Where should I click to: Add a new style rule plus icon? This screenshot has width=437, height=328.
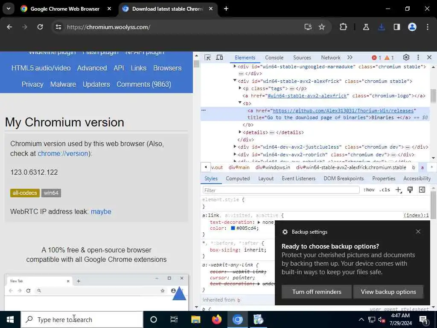[x=399, y=190]
